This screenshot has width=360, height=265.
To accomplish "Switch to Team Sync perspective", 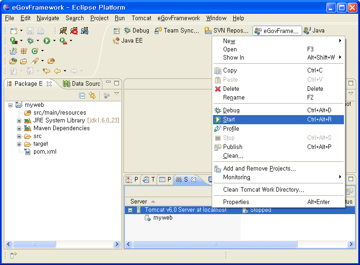I will (176, 30).
